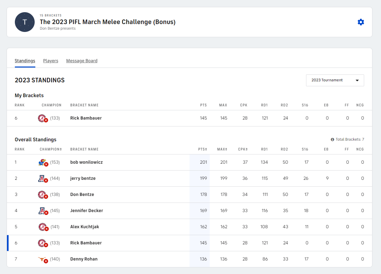Sort overall standings by CPK column
The height and width of the screenshot is (274, 381).
point(243,149)
